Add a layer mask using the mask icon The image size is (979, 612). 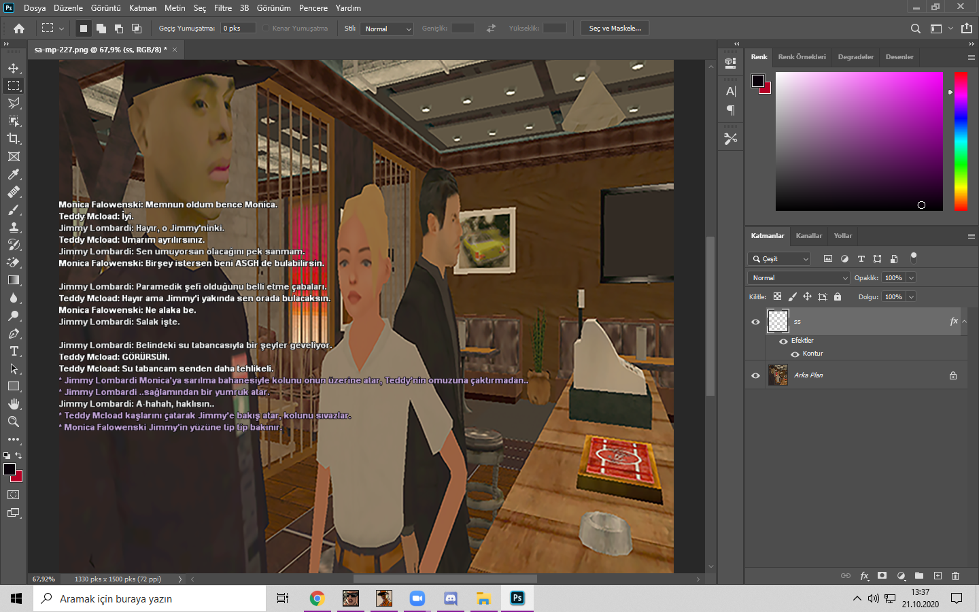coord(882,576)
